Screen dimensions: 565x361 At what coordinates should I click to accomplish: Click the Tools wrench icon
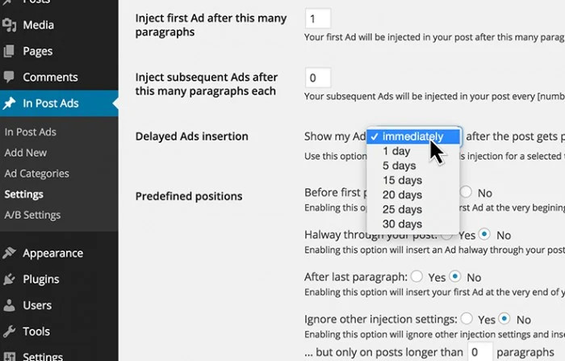coord(10,331)
